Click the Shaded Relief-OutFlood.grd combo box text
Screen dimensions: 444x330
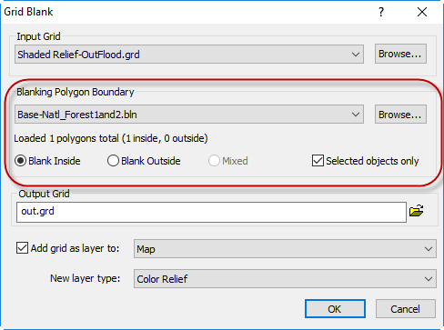(x=78, y=55)
